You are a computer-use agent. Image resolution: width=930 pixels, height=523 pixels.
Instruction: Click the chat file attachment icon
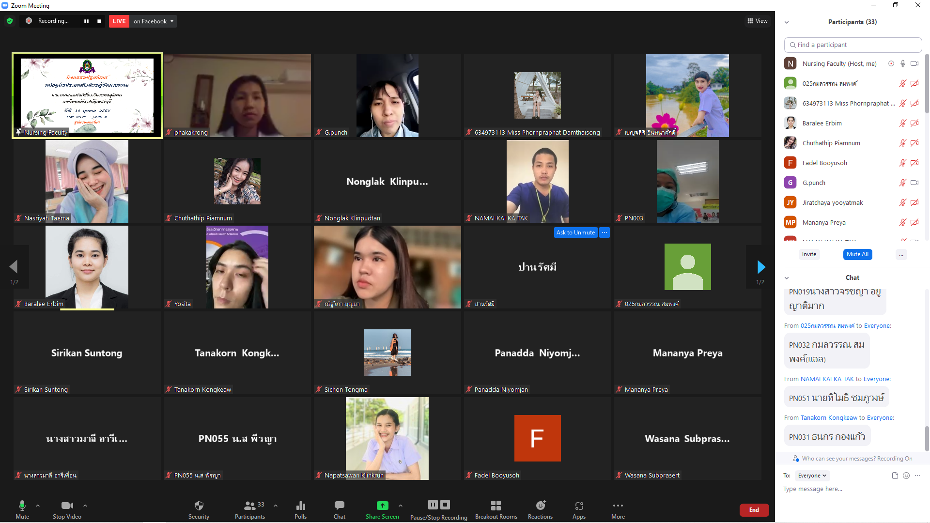click(895, 476)
